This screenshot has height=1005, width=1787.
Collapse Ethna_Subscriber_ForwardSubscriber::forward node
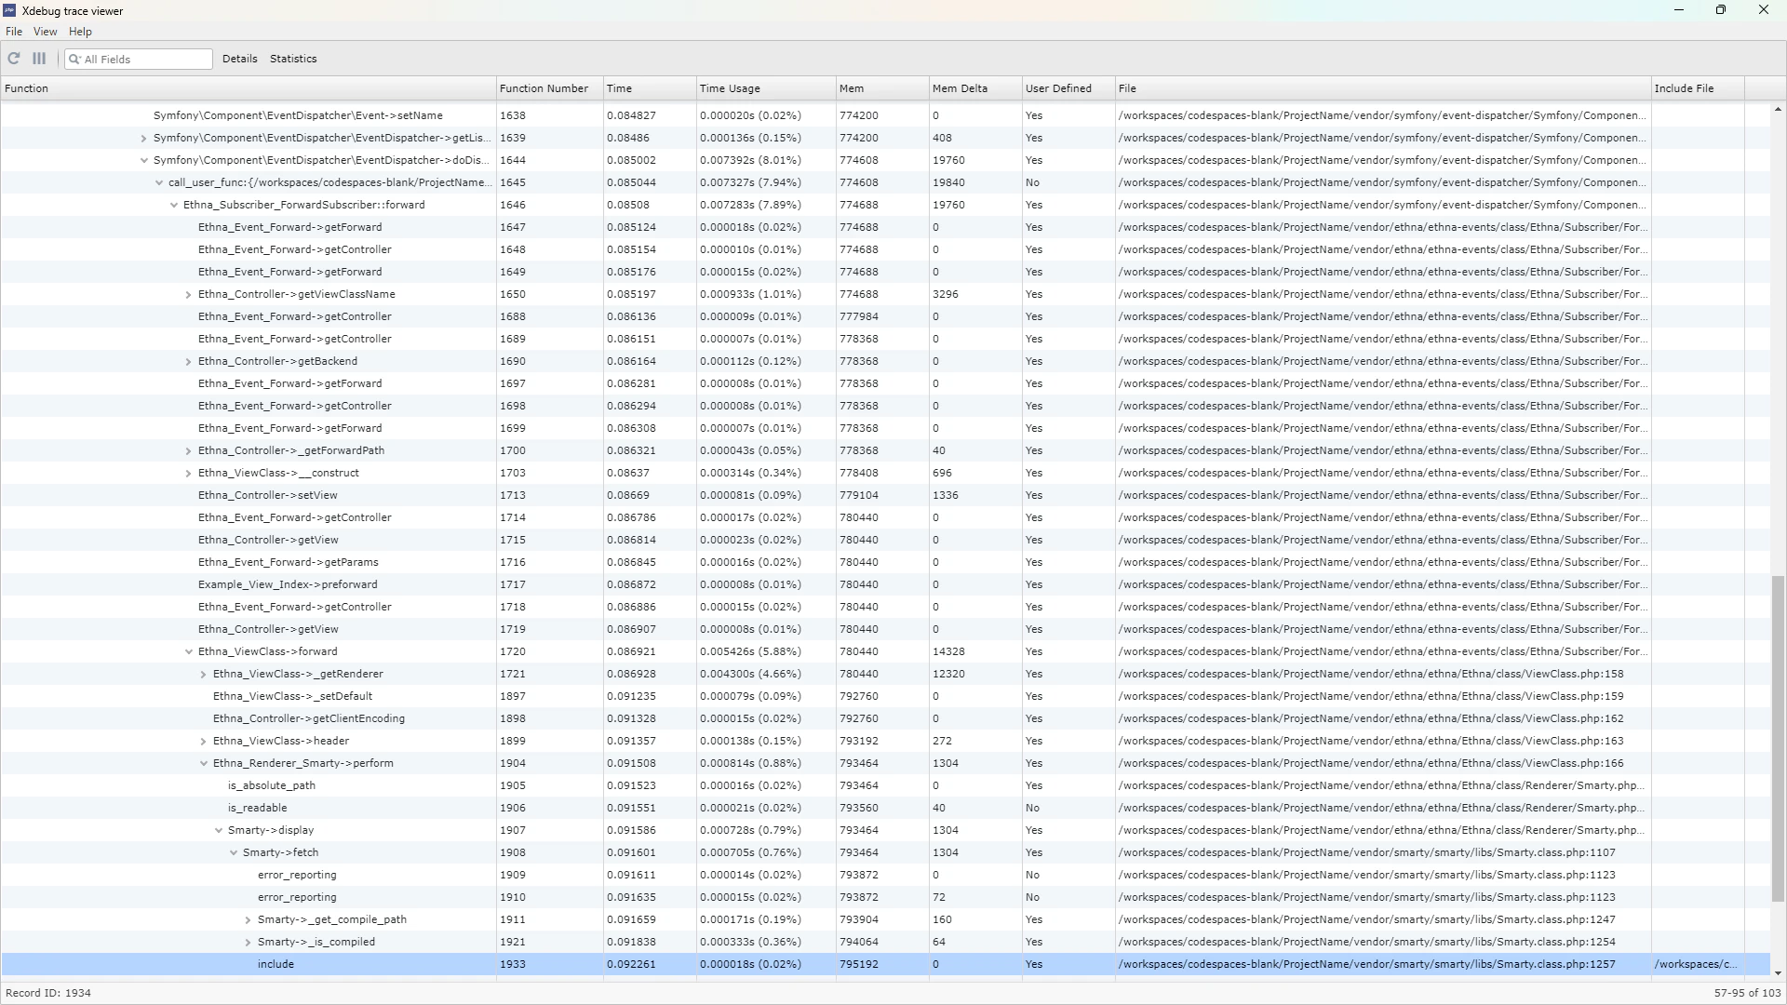(174, 206)
